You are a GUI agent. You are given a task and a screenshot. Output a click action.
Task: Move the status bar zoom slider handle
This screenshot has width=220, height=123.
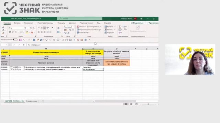[x=148, y=104]
